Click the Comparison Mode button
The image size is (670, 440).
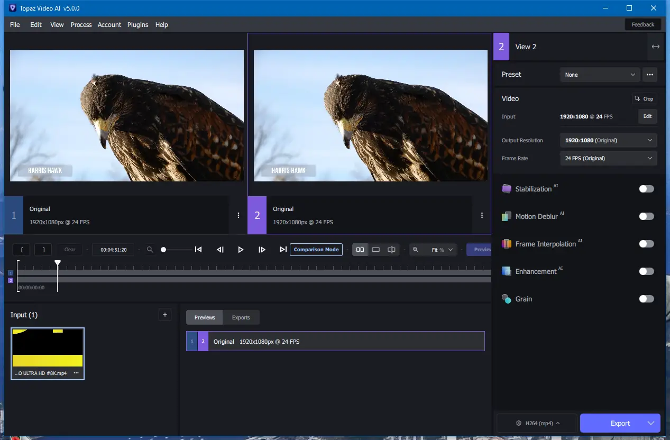pos(316,250)
